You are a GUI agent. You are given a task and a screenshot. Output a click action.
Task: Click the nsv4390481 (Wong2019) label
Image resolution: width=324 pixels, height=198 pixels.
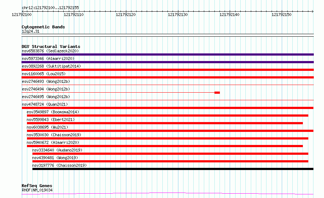[x=55, y=158]
